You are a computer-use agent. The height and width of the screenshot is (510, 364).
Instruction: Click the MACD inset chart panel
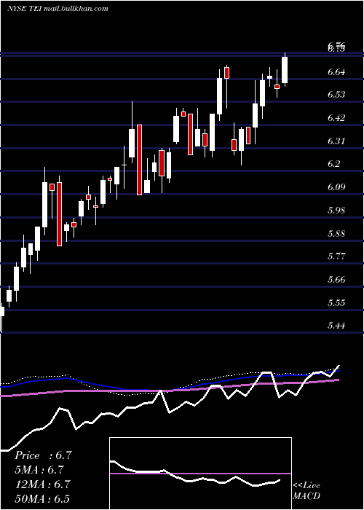coord(200,474)
